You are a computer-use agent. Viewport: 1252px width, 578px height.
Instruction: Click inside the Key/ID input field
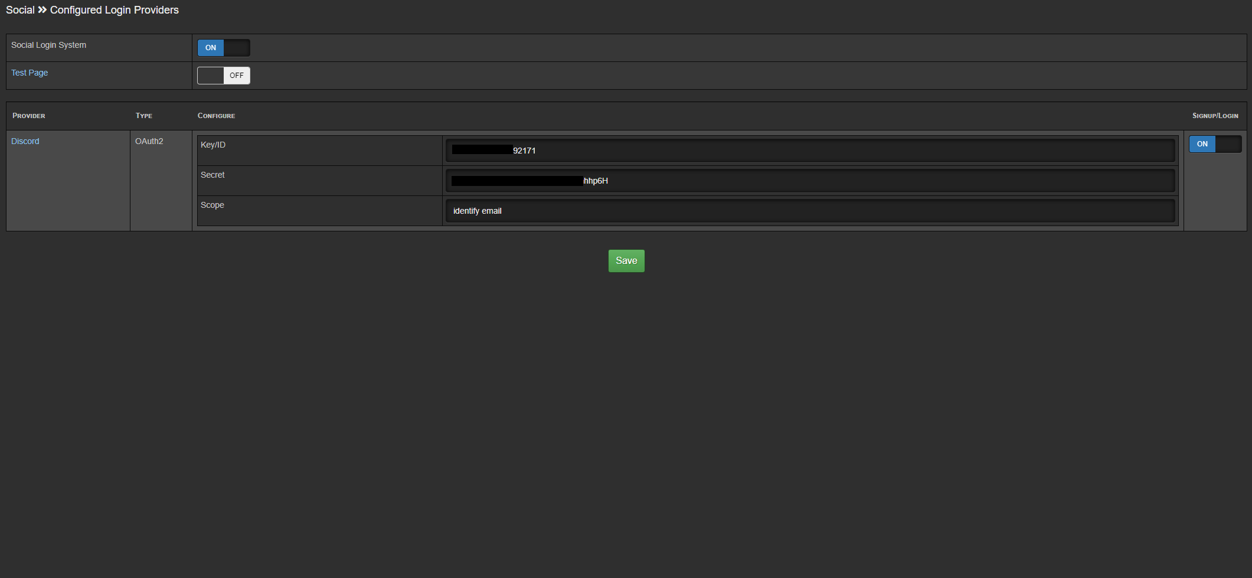pos(811,149)
